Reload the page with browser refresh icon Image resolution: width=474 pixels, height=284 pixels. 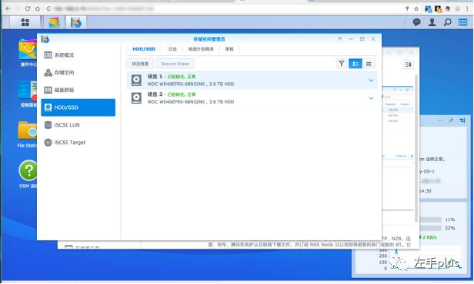28,8
